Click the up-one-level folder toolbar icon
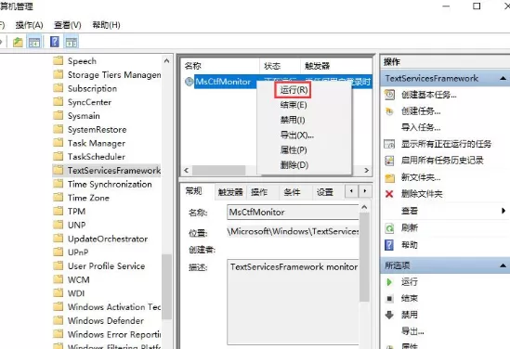This screenshot has width=510, height=349. 18,42
